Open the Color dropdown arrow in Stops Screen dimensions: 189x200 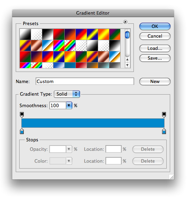[x=69, y=161]
